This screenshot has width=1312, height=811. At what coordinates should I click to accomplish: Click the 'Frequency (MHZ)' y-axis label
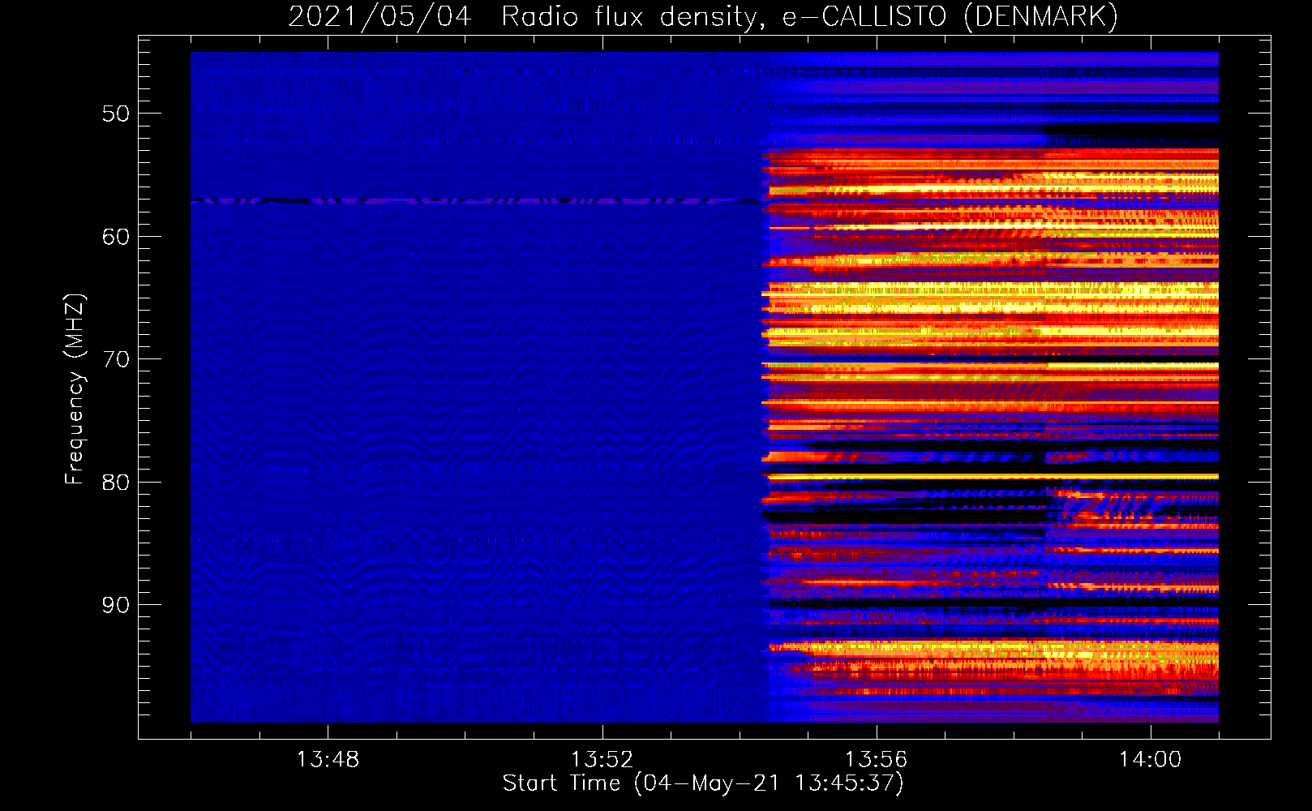tap(75, 389)
